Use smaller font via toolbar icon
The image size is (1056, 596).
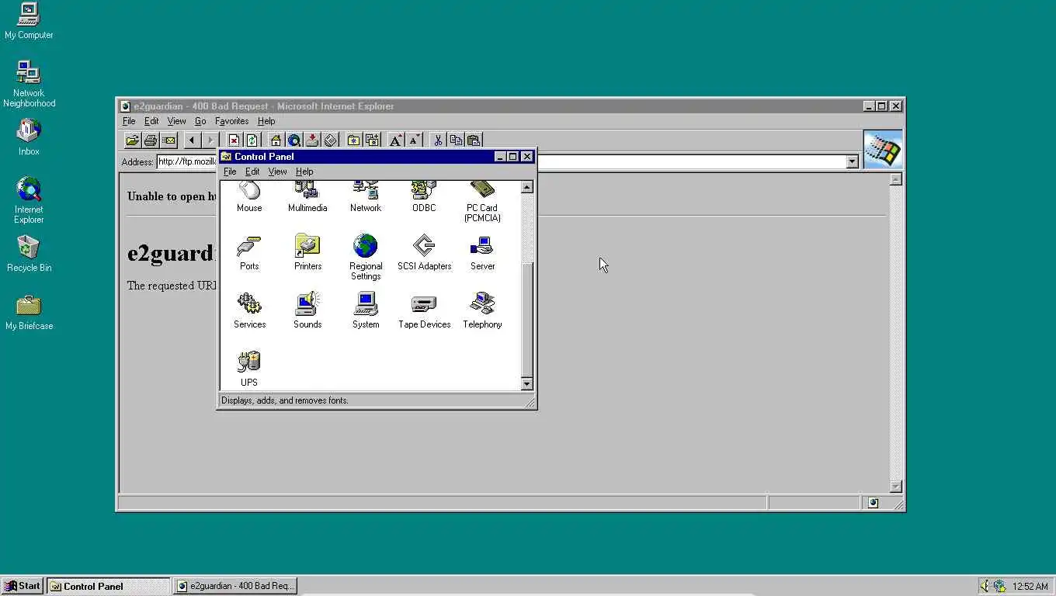(414, 140)
